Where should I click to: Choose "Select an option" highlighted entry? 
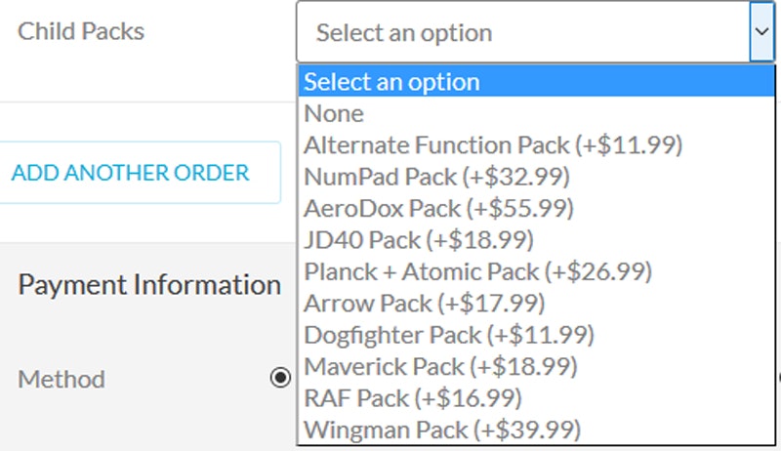(x=391, y=82)
